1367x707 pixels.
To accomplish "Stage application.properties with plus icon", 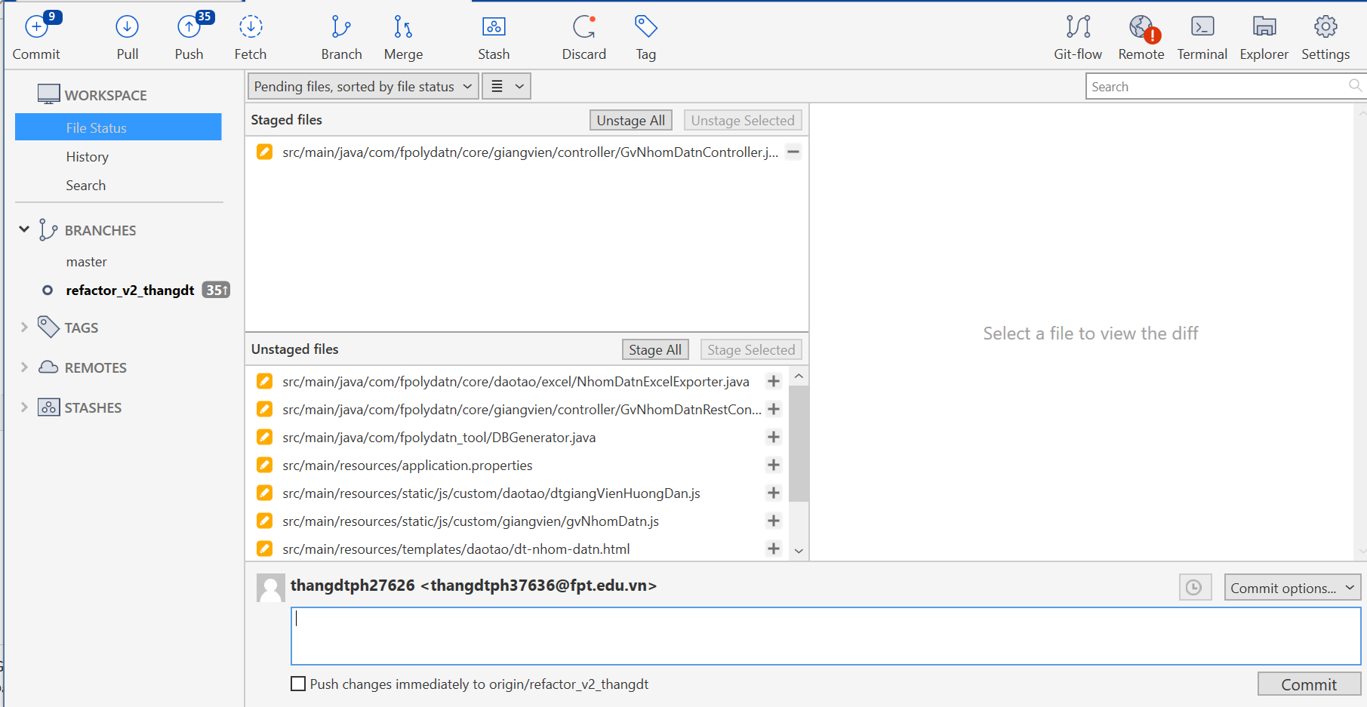I will coord(774,465).
